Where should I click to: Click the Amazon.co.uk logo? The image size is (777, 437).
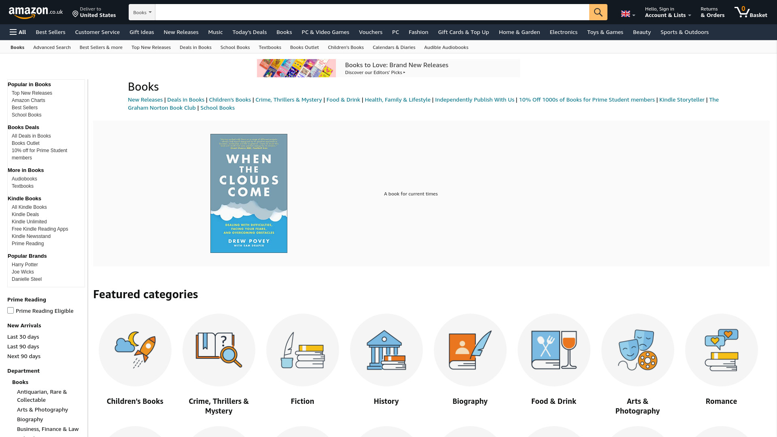click(36, 13)
